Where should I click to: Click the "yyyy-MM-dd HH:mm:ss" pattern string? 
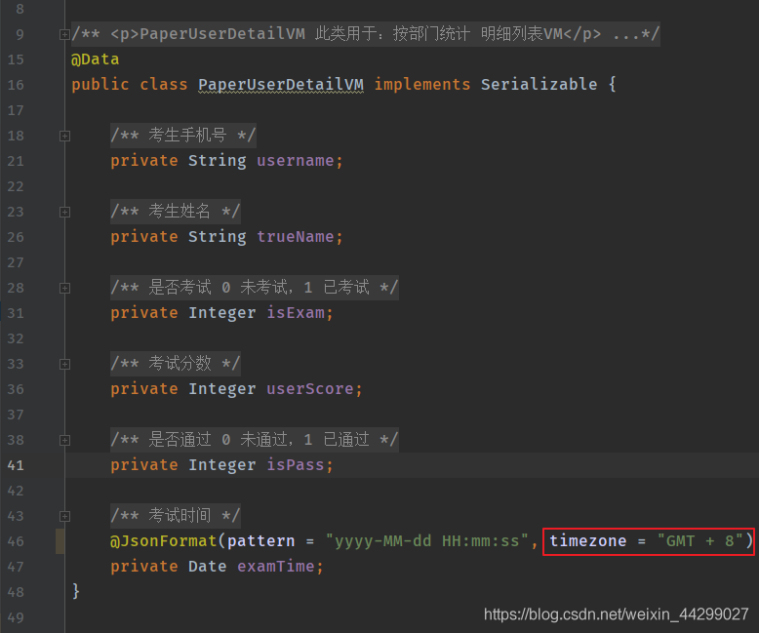[x=426, y=541]
